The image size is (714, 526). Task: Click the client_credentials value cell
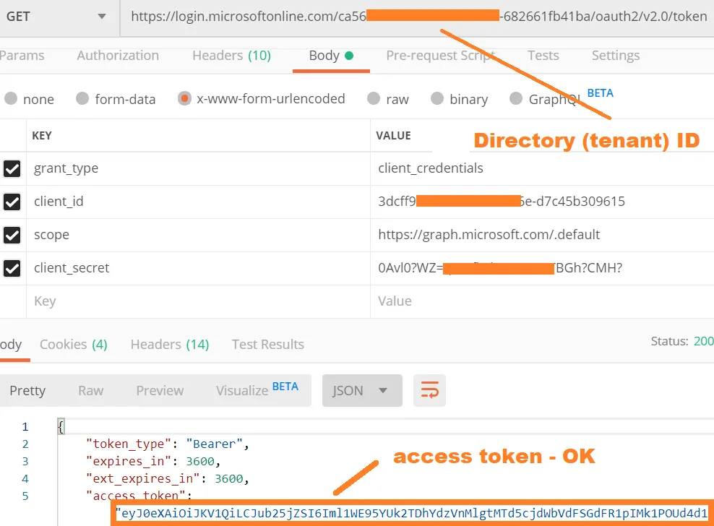point(542,168)
